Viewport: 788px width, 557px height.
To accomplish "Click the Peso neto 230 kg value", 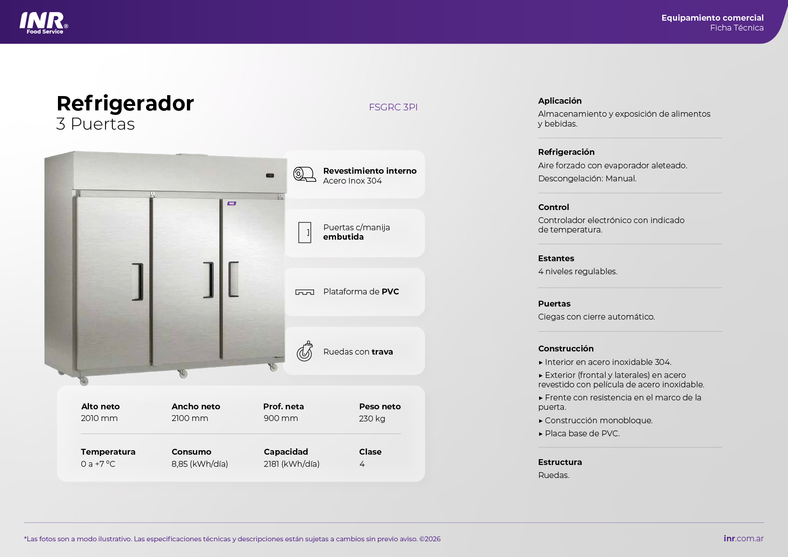I will coord(372,419).
